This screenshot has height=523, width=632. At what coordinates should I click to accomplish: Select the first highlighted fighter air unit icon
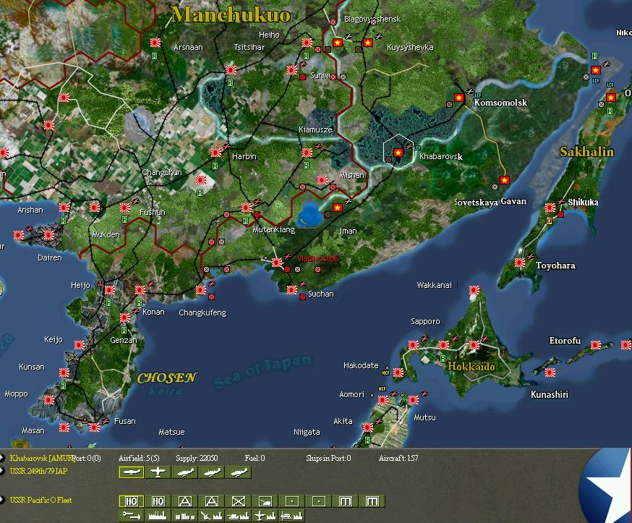click(x=132, y=472)
